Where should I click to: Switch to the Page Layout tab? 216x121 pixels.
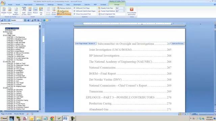28,4
